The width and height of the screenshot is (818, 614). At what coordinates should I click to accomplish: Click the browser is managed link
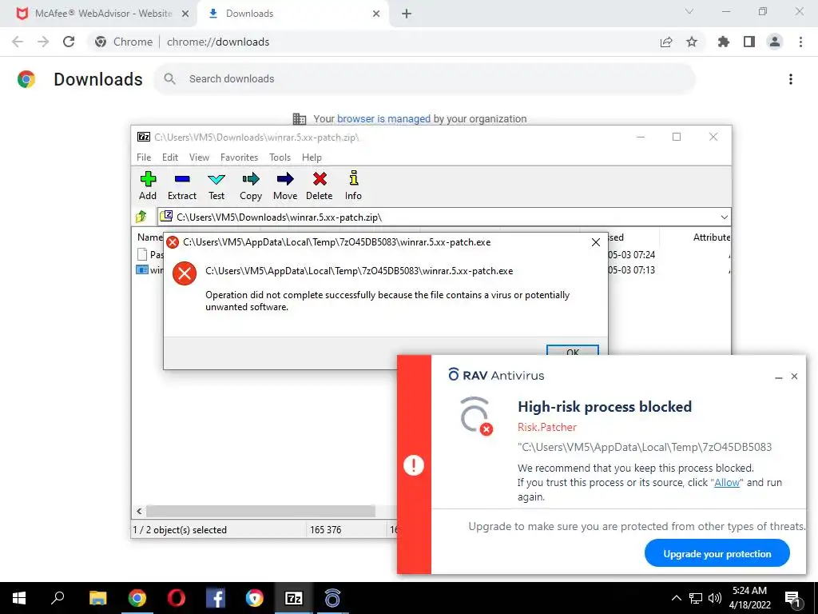pyautogui.click(x=383, y=118)
